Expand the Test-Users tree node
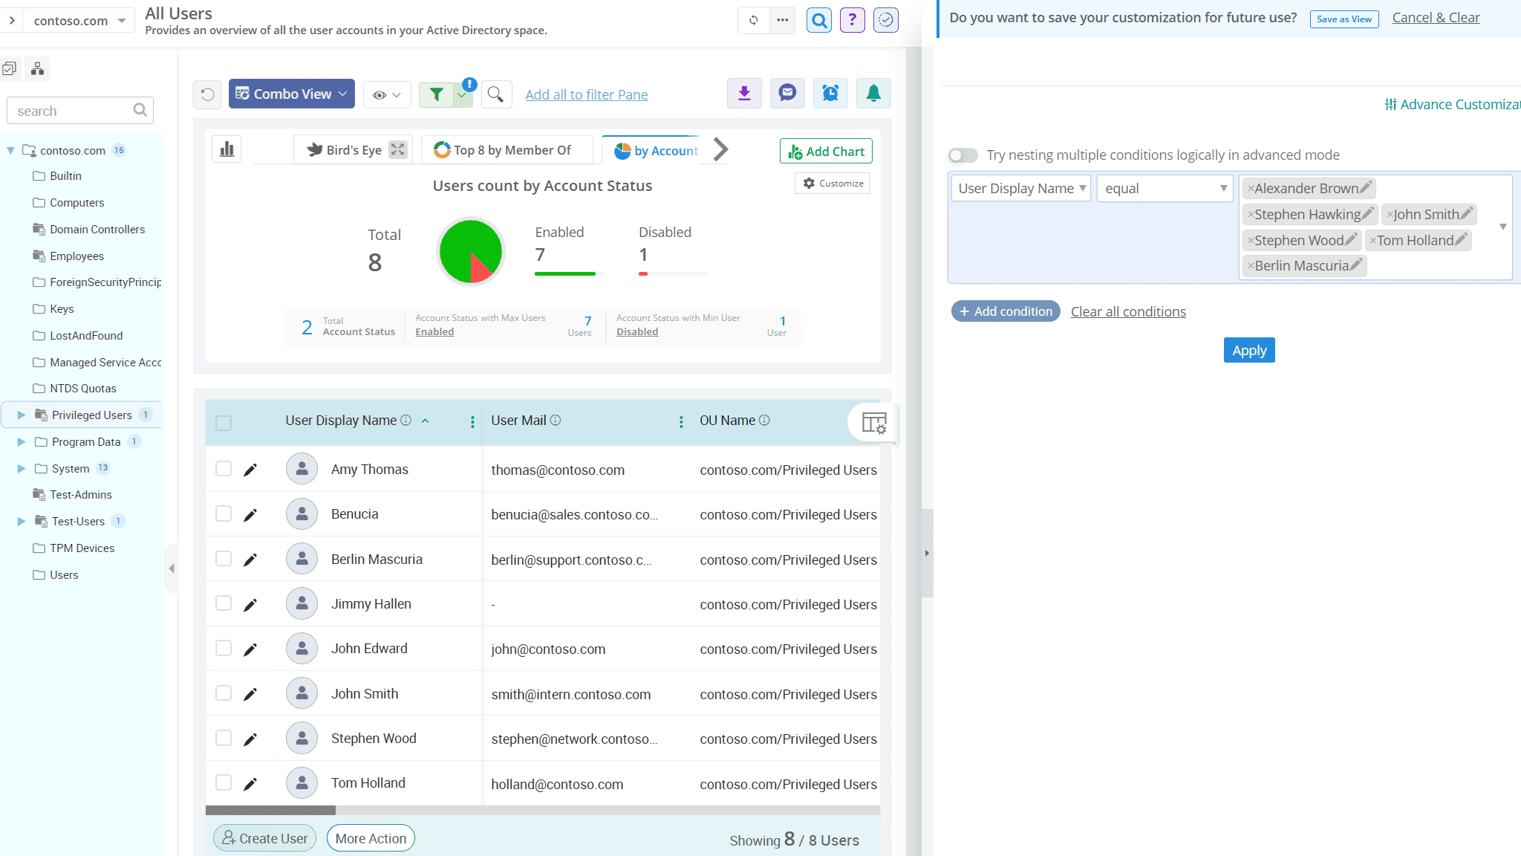The image size is (1521, 856). click(21, 521)
